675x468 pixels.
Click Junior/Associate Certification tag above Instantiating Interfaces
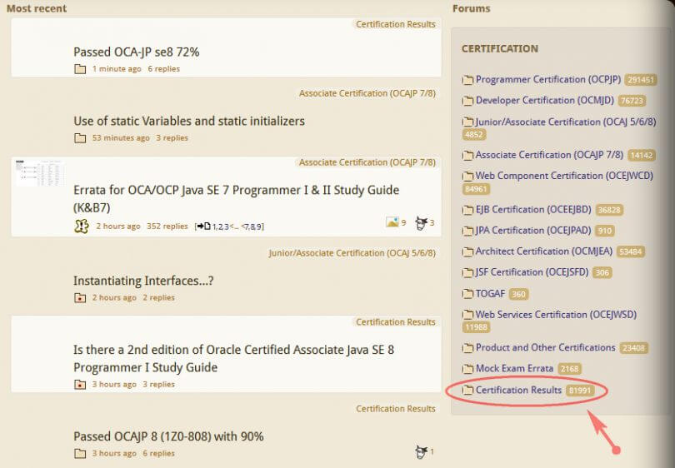click(352, 253)
